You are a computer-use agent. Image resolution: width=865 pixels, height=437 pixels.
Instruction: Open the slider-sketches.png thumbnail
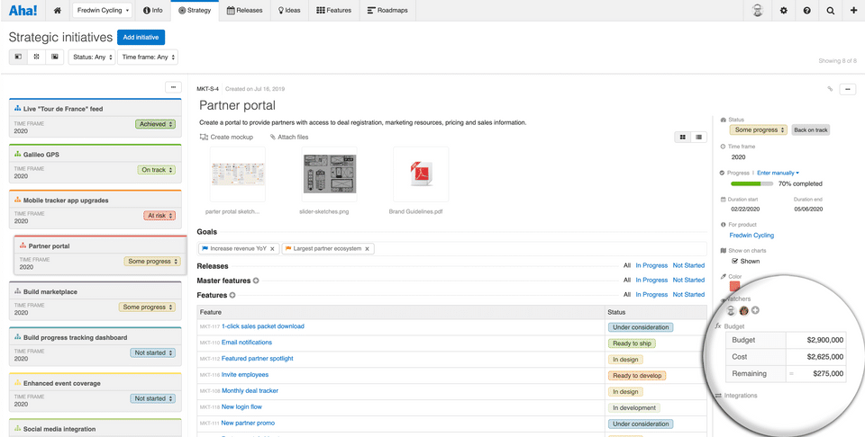330,174
